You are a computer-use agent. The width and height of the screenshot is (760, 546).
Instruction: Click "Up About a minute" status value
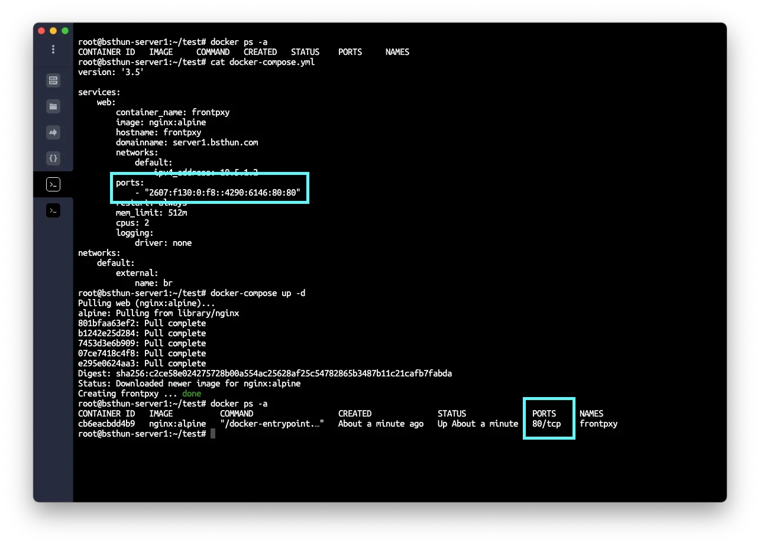point(478,424)
